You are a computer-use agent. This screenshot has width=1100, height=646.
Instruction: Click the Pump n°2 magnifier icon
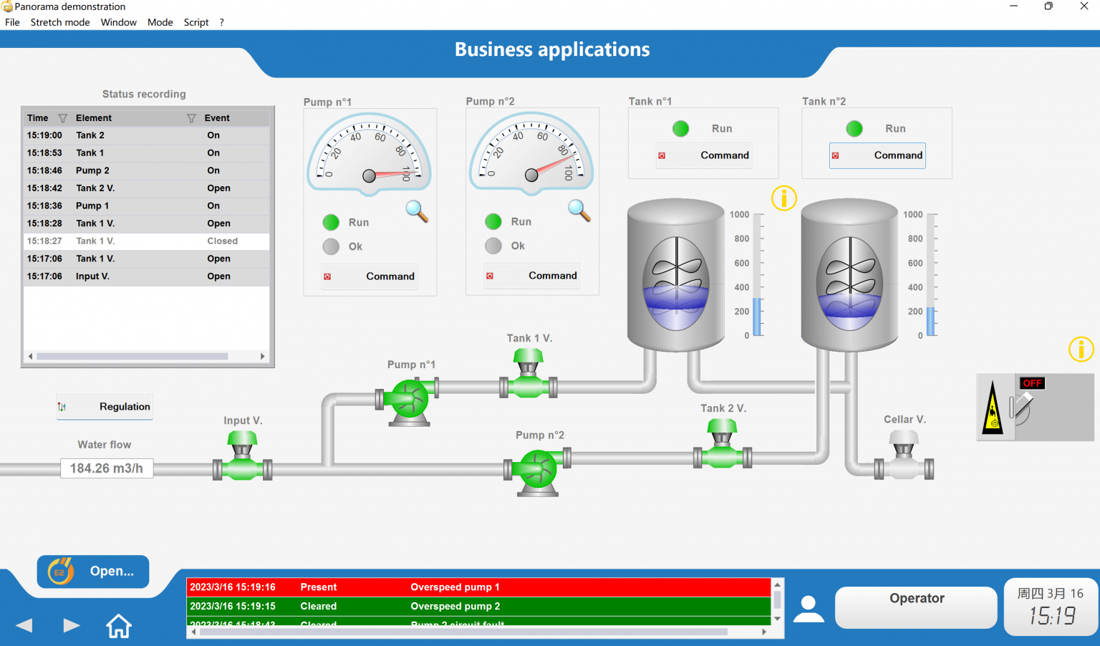tap(579, 210)
